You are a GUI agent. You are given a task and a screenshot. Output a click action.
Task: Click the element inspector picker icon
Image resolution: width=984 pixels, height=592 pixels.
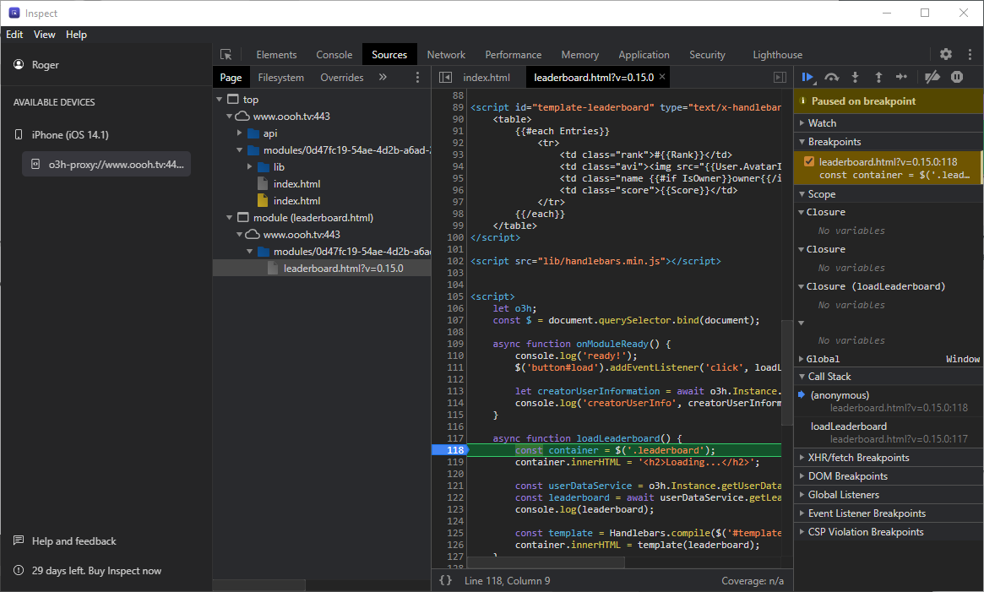226,55
